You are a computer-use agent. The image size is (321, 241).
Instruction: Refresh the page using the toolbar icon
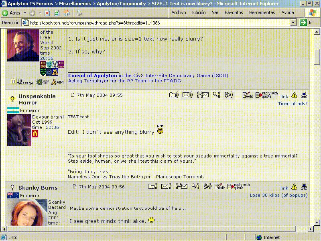(x=57, y=13)
